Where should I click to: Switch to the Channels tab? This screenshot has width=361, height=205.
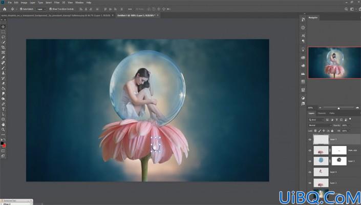pos(322,113)
